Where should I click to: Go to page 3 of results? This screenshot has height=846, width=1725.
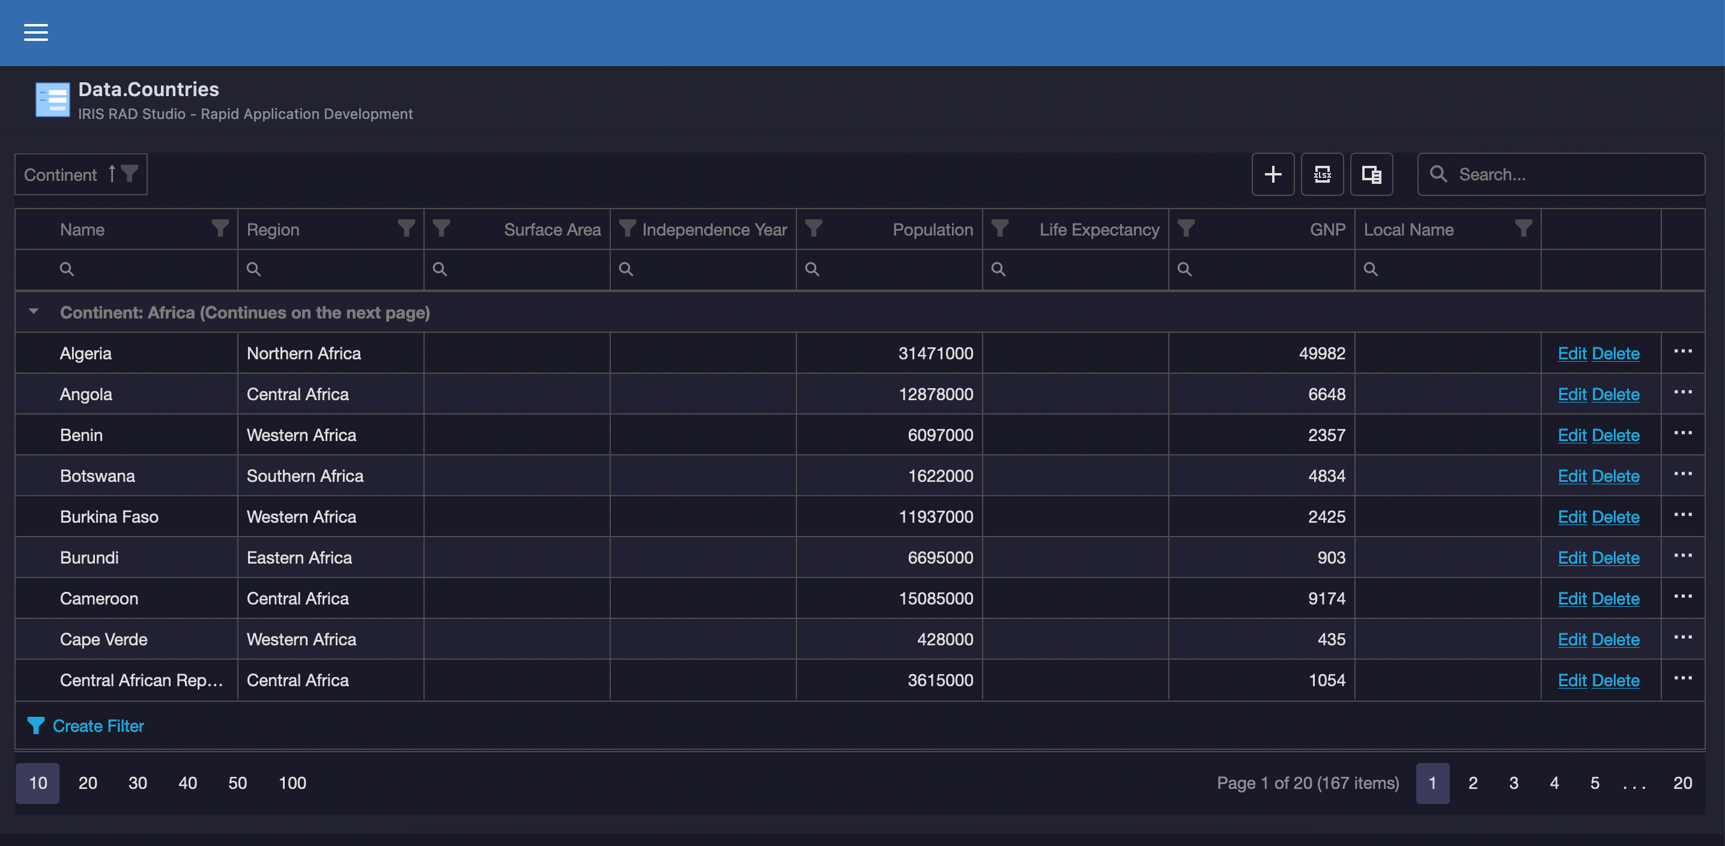(1514, 782)
